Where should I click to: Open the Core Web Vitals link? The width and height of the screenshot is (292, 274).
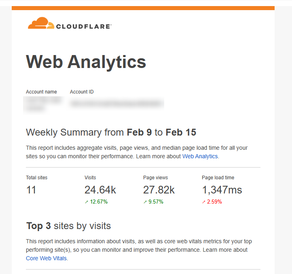pos(46,258)
